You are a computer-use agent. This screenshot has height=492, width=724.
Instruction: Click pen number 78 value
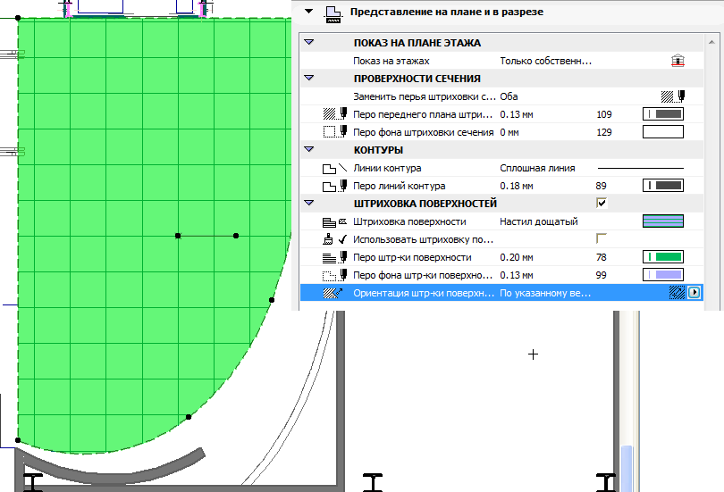(x=602, y=257)
